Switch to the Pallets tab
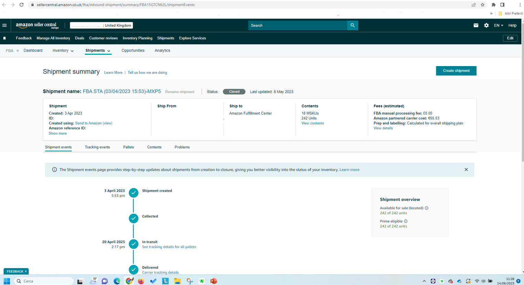This screenshot has height=285, width=524. (129, 147)
